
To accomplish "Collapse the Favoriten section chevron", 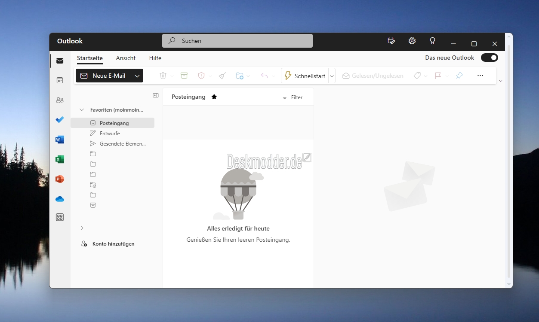I will 82,110.
